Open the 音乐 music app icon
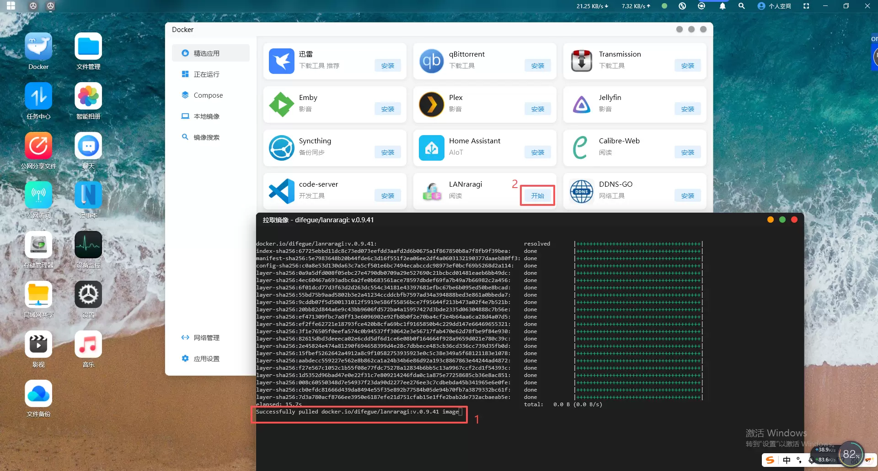This screenshot has width=878, height=471. [88, 345]
